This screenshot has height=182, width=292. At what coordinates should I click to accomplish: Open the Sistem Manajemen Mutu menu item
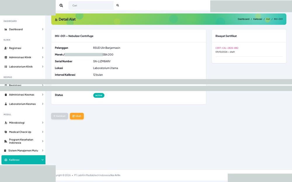tap(23, 151)
